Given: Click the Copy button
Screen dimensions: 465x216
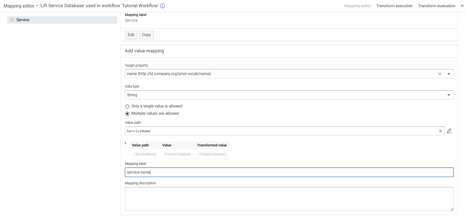Looking at the screenshot, I should coord(146,35).
